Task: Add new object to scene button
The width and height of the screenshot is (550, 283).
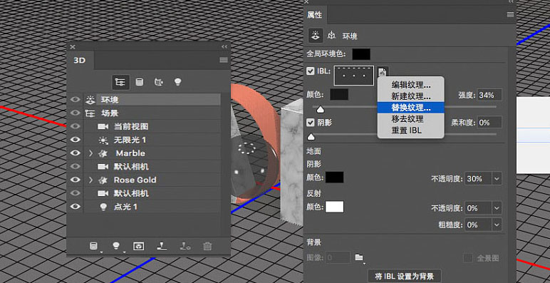Action: tap(93, 247)
